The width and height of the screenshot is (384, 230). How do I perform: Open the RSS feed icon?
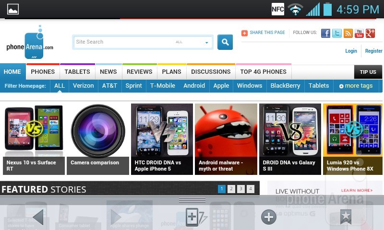[x=348, y=33]
